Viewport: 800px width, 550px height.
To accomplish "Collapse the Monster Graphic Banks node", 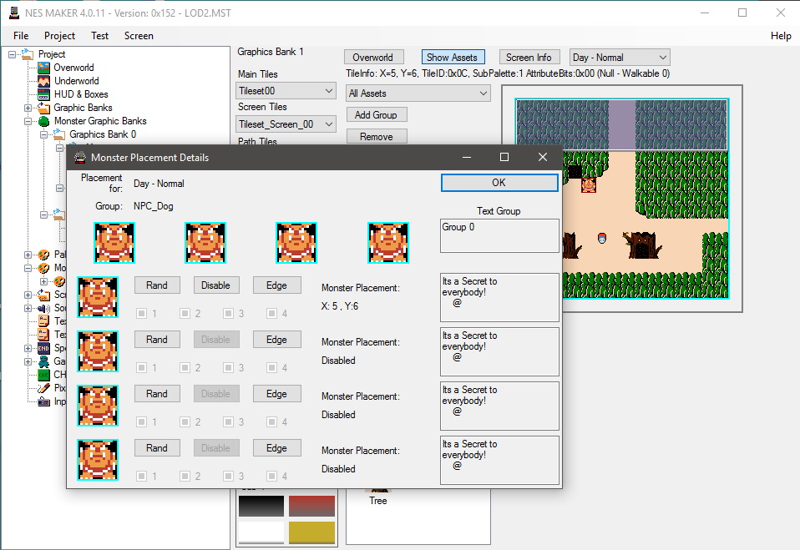I will pos(28,121).
